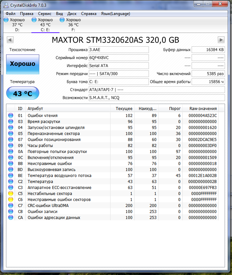Click status icon for Аппаратное ECC-восстановление

[x=11, y=187]
